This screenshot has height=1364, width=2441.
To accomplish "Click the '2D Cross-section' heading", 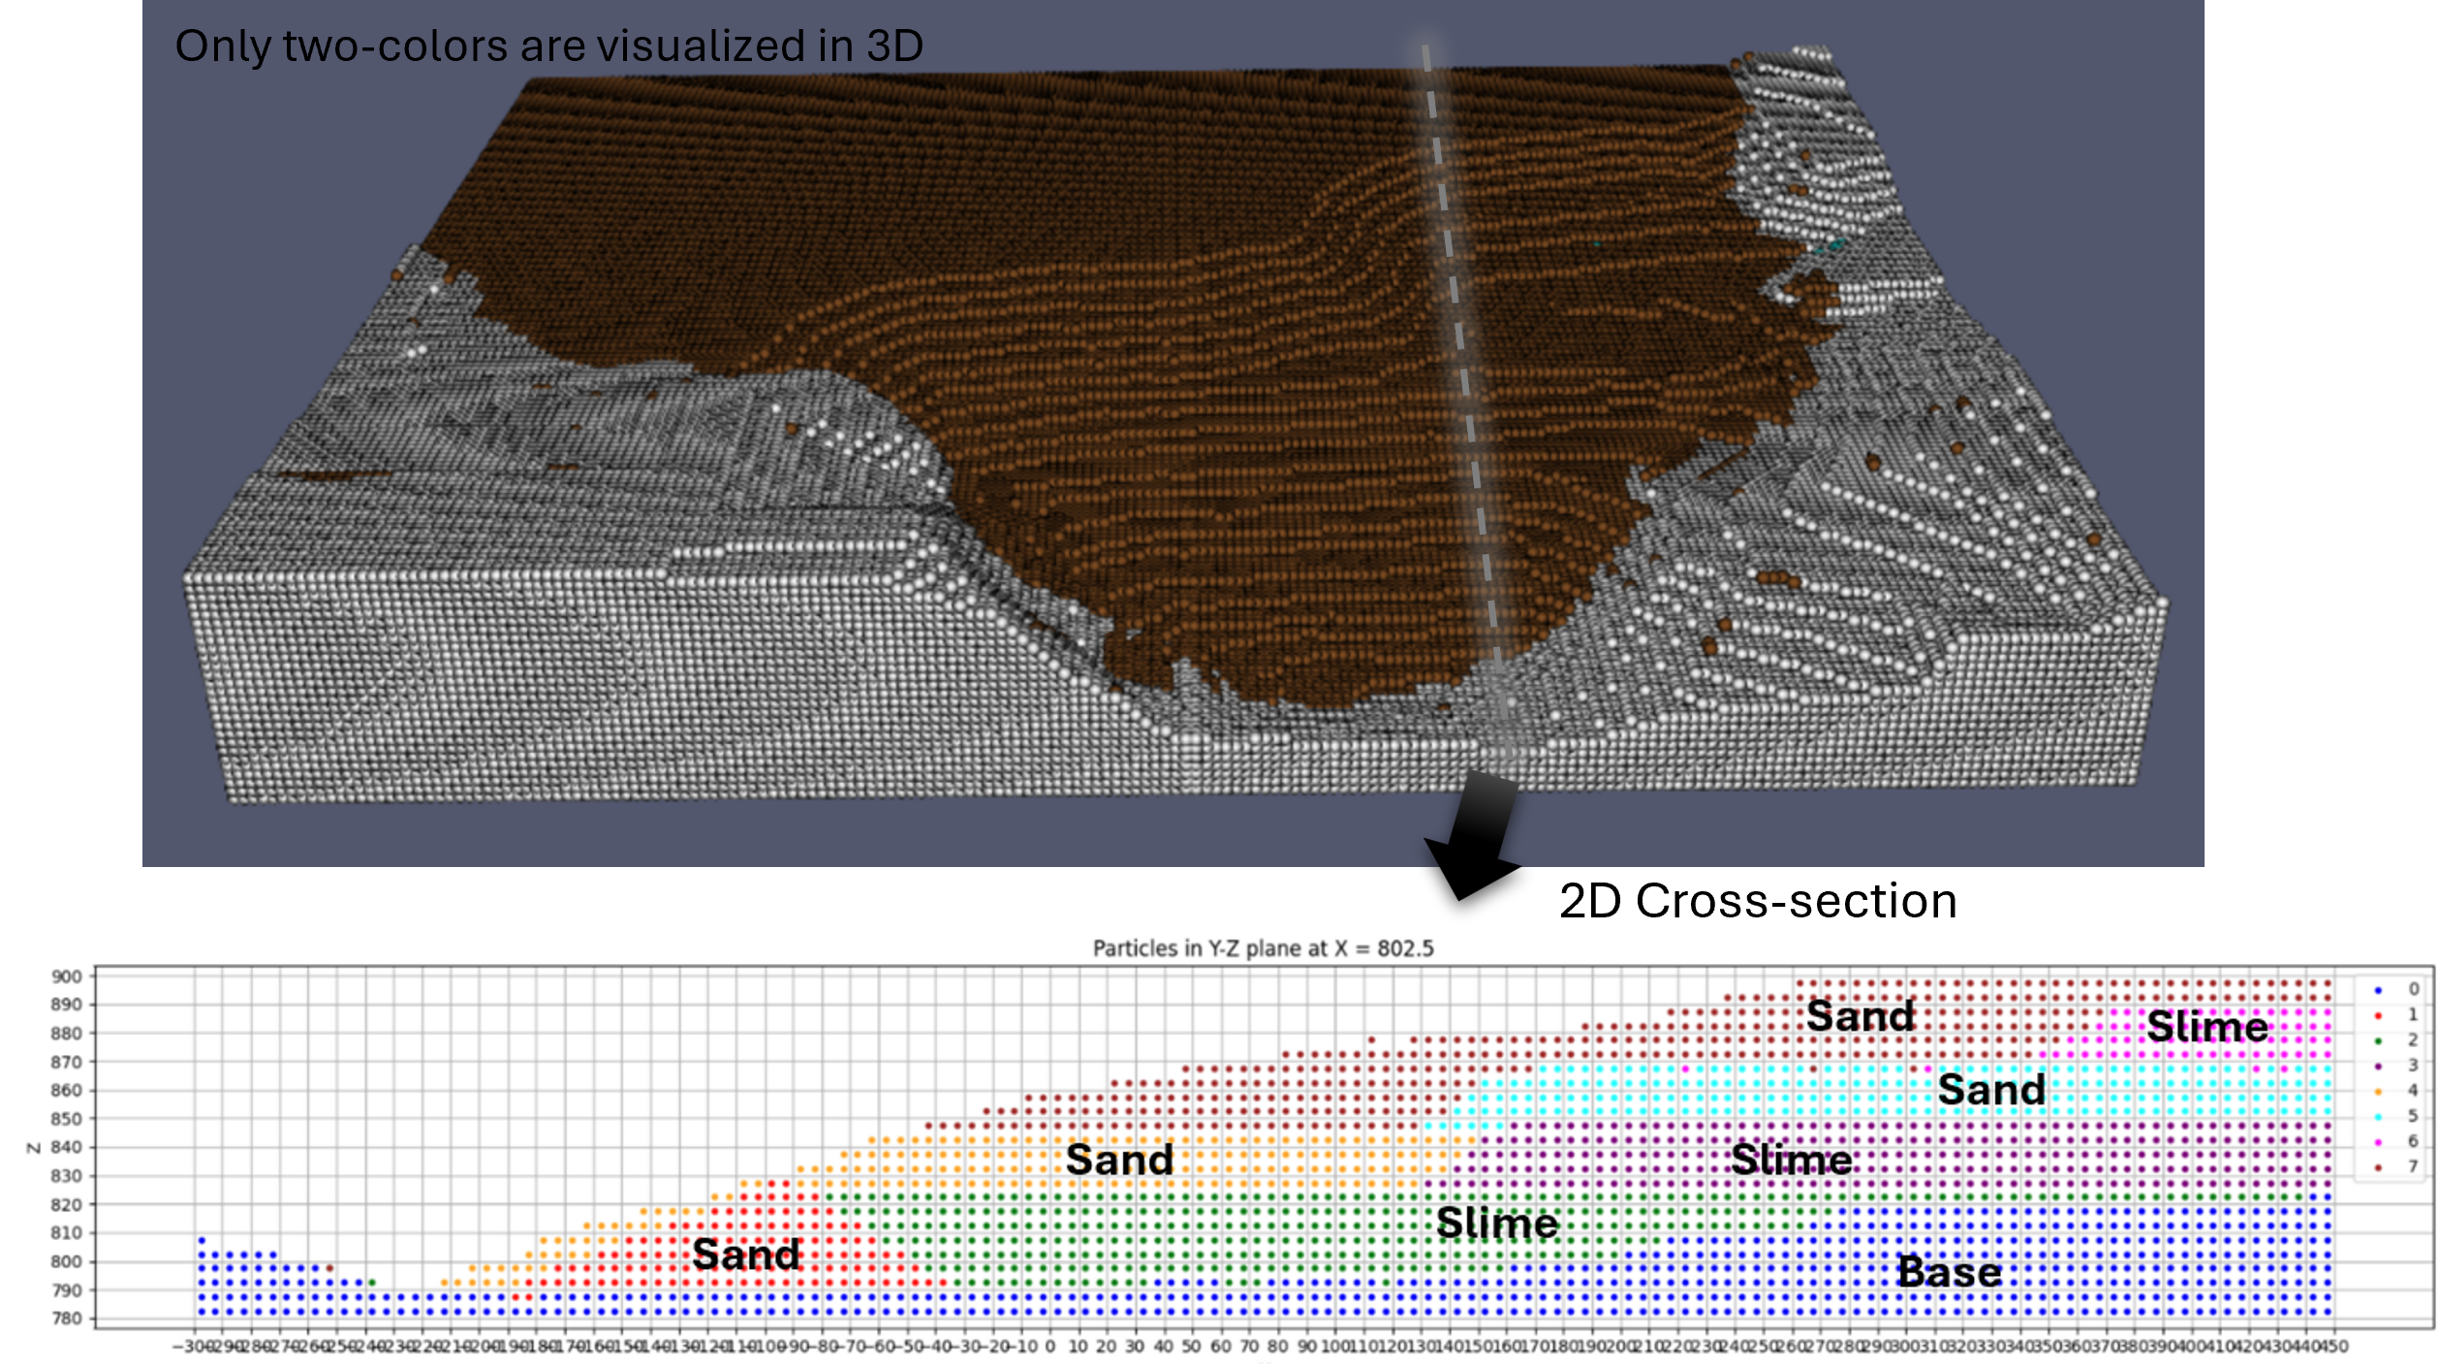I will pos(1758,901).
